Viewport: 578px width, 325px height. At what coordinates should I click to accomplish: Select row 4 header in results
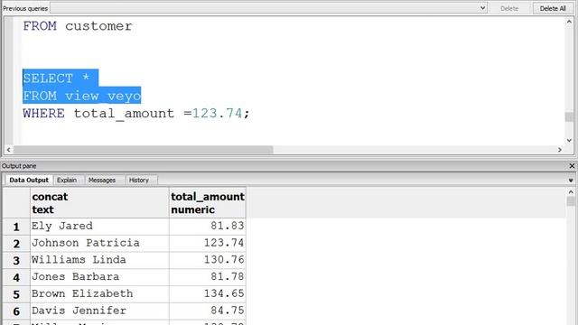[x=16, y=277]
